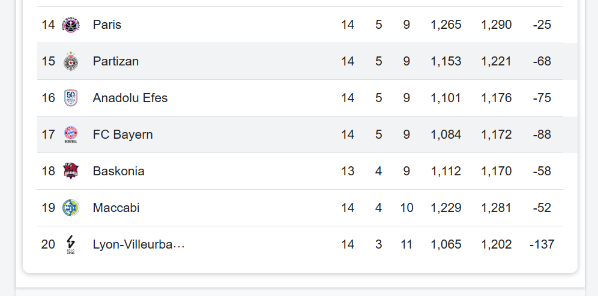Click the Partizan team logo icon

71,62
